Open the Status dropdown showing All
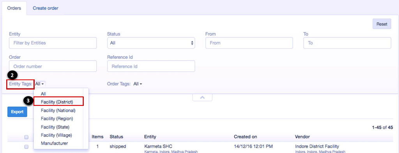 coord(151,43)
